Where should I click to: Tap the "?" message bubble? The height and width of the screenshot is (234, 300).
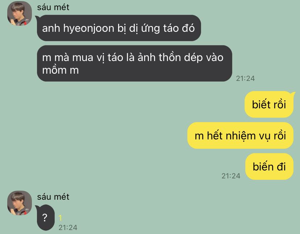pos(45,217)
